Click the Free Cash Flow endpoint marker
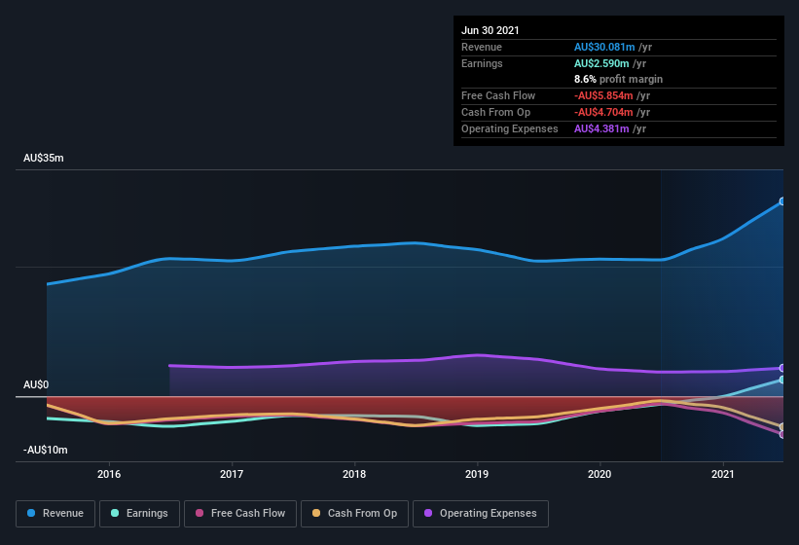This screenshot has width=799, height=545. tap(782, 434)
